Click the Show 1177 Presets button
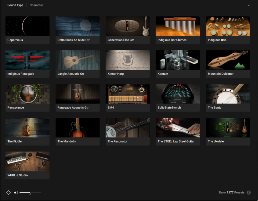258x201 pixels. pos(231,192)
